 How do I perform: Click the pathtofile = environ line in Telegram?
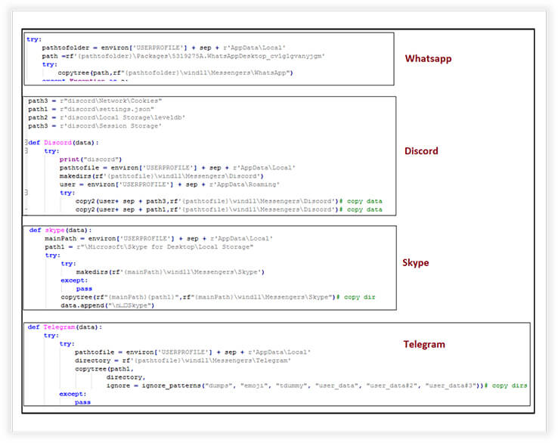click(193, 352)
